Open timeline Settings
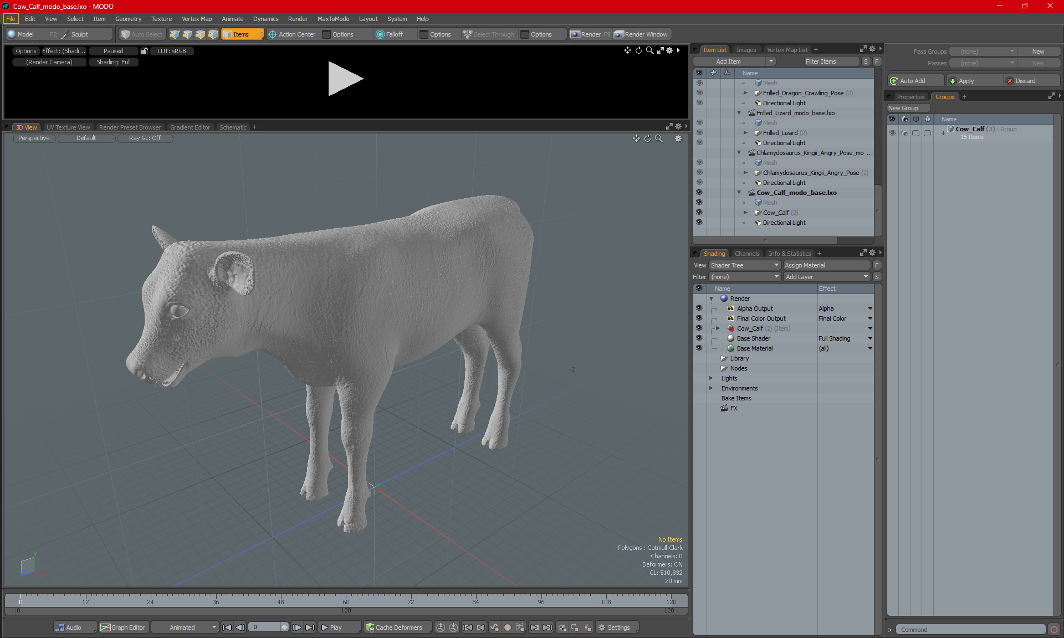The height and width of the screenshot is (638, 1064). 617,627
